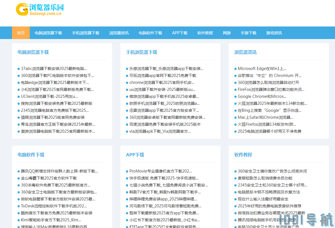Open the 金山毒霸下载2025官方软件下载 link
This screenshot has height=228, width=335.
coord(49,178)
